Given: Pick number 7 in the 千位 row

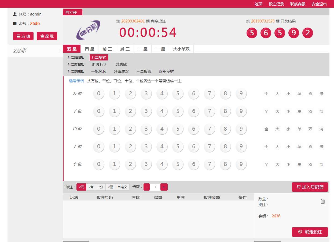Looking at the screenshot, I should click(210, 111).
